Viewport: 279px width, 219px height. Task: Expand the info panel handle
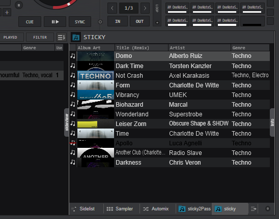pyautogui.click(x=272, y=122)
